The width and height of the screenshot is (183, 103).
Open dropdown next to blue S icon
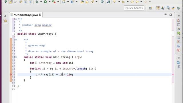click(x=77, y=2)
